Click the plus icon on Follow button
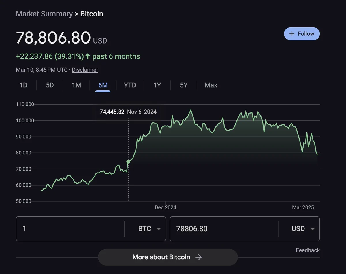The image size is (346, 274). 292,34
